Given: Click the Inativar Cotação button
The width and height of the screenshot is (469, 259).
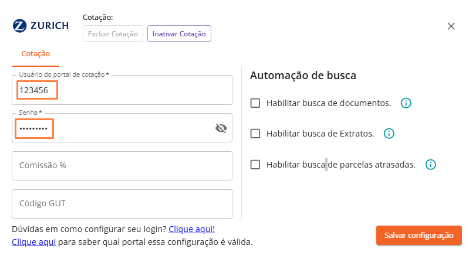Looking at the screenshot, I should pos(179,34).
